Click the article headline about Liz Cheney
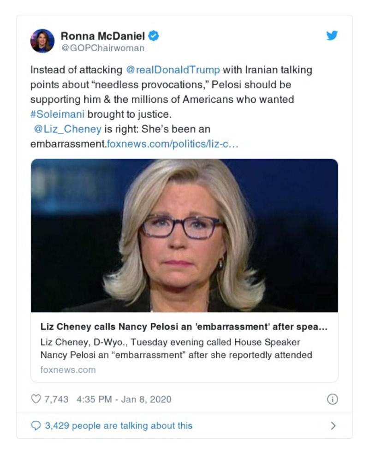Viewport: 369px width, 453px height. pos(184,328)
